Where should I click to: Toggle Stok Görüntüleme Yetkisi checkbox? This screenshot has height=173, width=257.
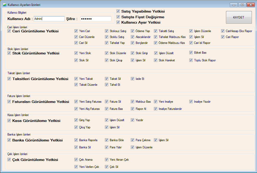[x=9, y=53]
